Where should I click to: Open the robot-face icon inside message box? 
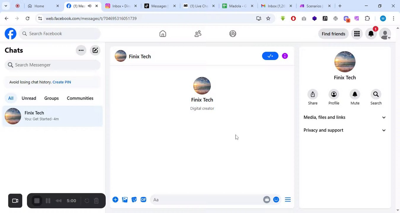[x=267, y=200]
